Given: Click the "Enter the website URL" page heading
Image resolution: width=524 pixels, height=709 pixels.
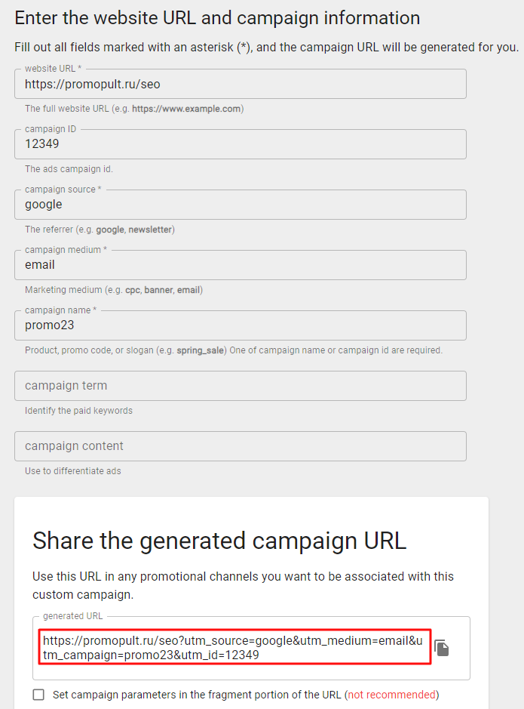Looking at the screenshot, I should 217,18.
